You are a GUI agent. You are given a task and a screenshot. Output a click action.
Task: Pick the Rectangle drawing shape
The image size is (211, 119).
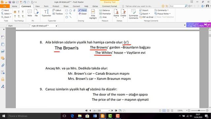click(67, 10)
